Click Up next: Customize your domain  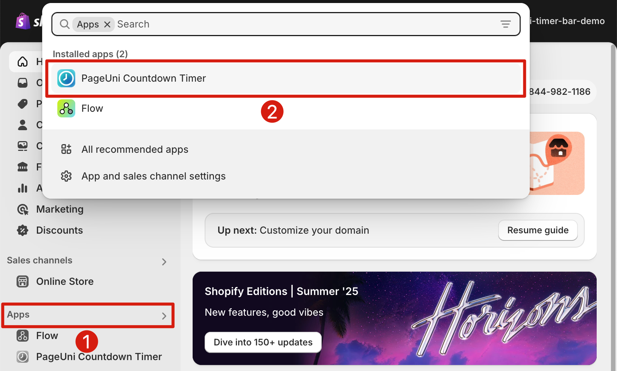[293, 230]
